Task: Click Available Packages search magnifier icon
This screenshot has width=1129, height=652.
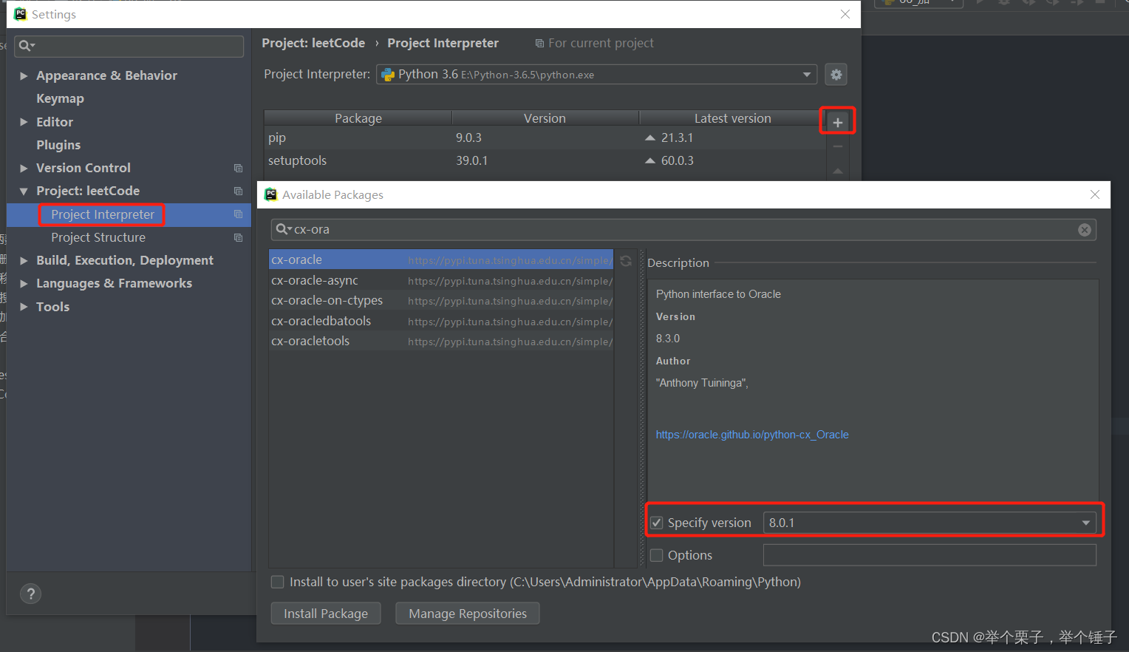Action: [283, 229]
